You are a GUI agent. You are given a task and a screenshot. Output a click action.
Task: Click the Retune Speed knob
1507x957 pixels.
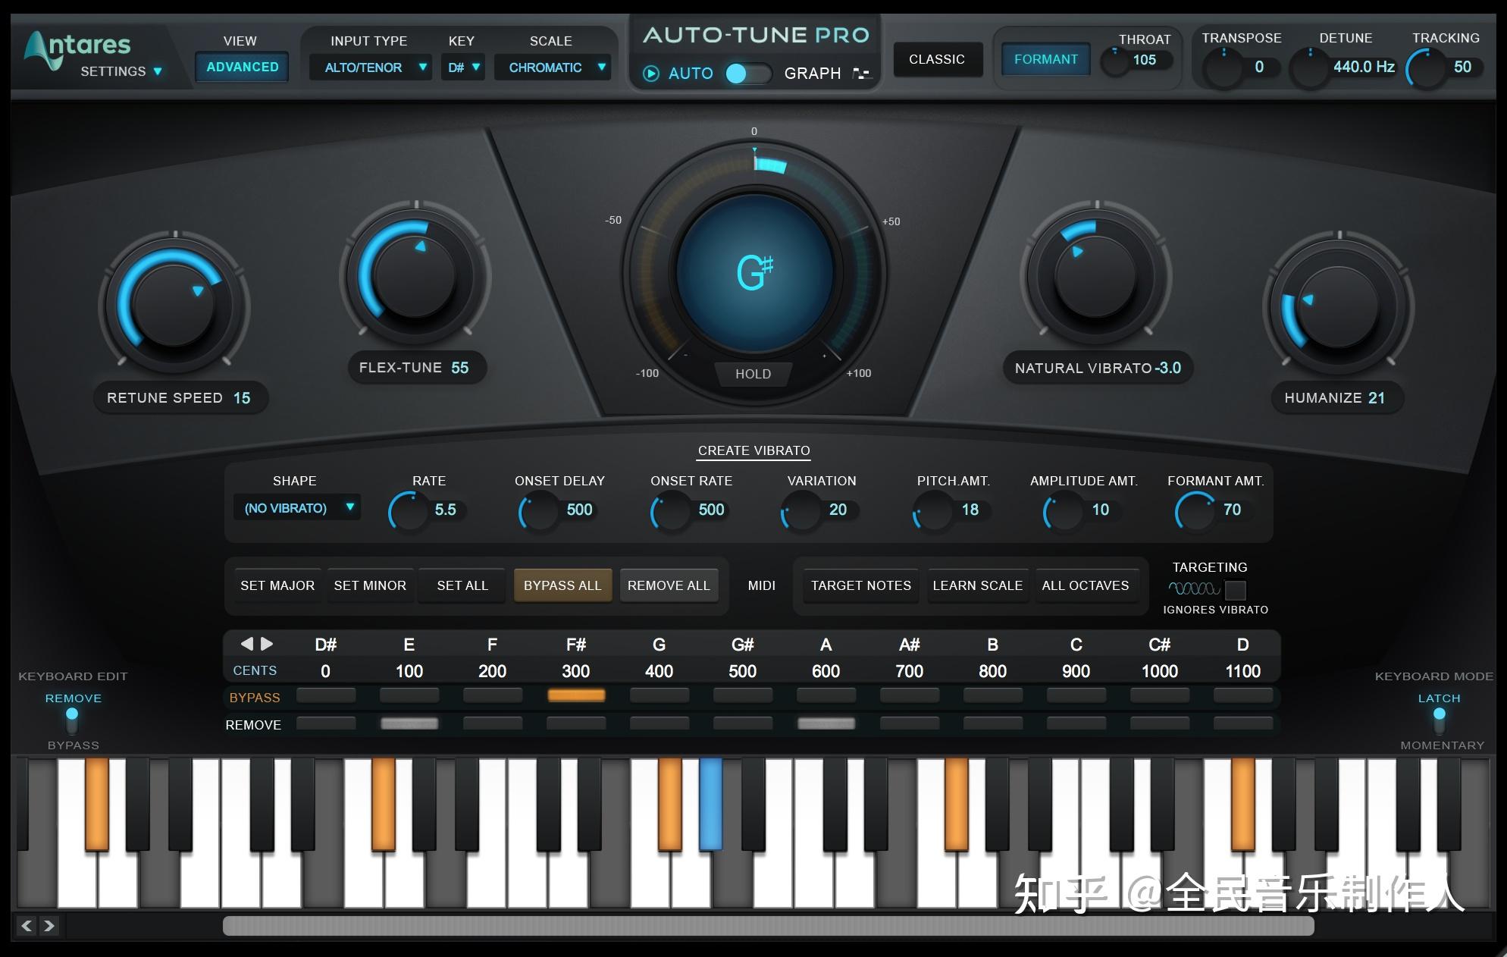(174, 306)
